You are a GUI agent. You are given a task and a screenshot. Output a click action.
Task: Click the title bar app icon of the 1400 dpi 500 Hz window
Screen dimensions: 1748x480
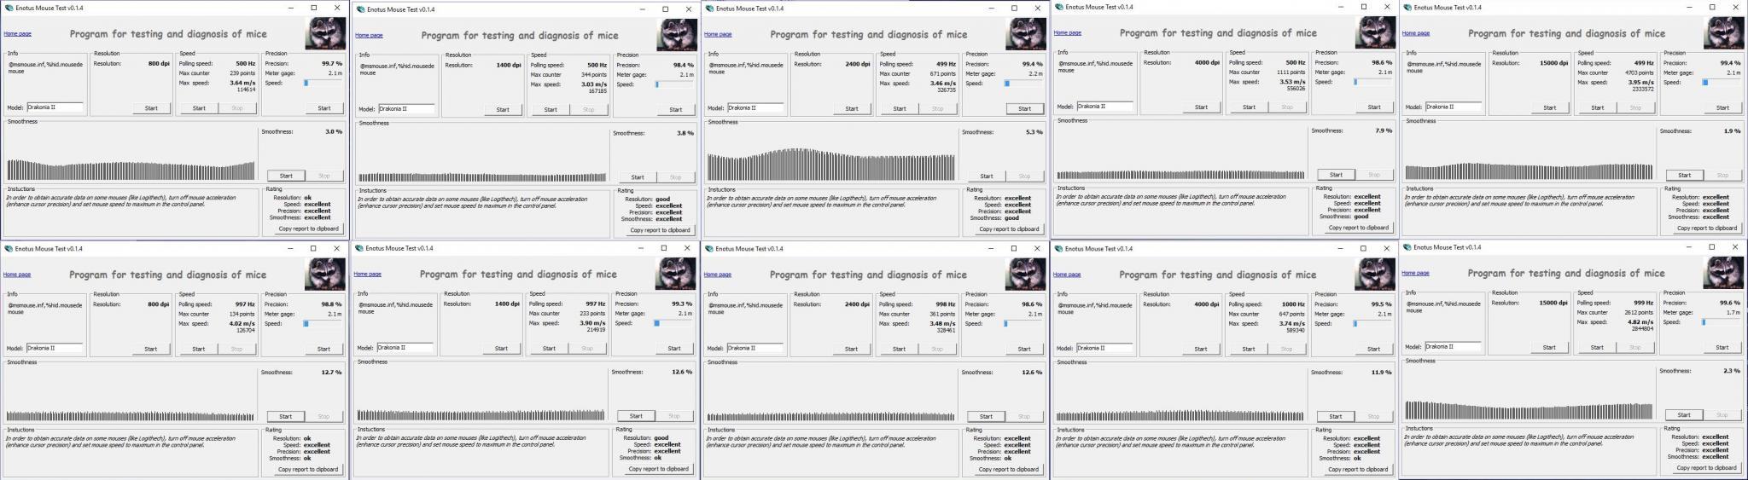(360, 9)
